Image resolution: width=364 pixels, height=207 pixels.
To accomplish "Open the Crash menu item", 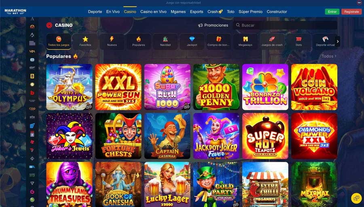I will point(215,12).
